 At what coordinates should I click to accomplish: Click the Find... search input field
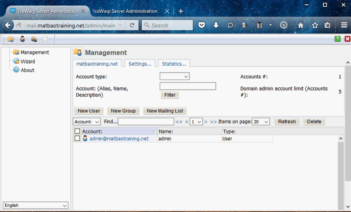(x=146, y=122)
